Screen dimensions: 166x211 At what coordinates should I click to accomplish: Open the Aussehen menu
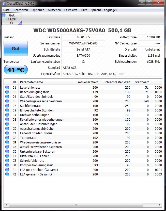pyautogui.click(x=54, y=10)
